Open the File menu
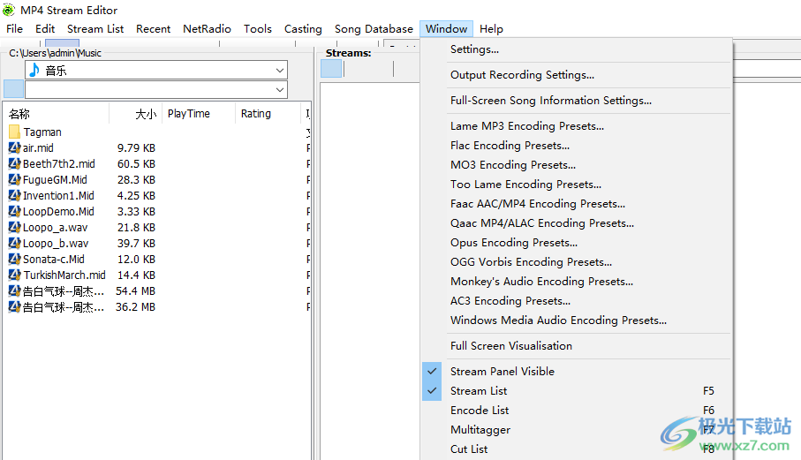The width and height of the screenshot is (801, 460). coord(14,29)
